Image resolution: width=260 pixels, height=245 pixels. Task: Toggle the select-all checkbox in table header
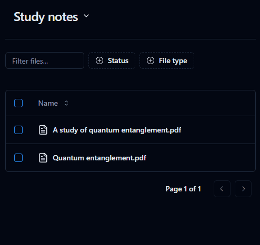18,103
